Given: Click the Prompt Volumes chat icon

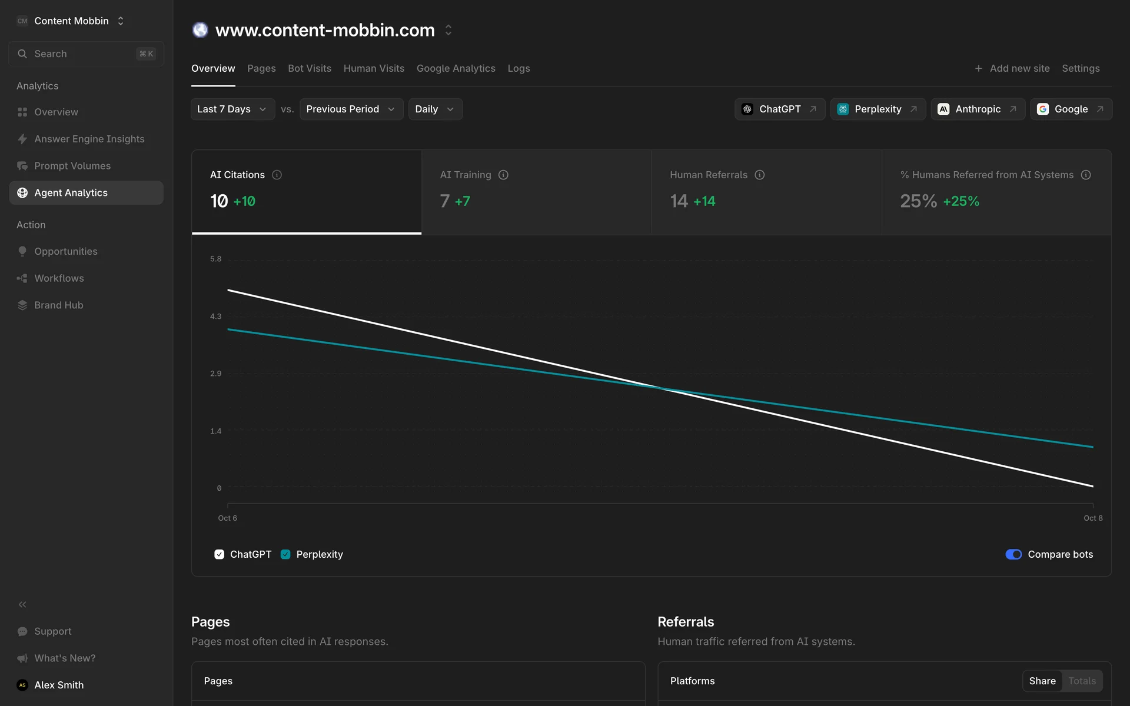Looking at the screenshot, I should point(22,166).
